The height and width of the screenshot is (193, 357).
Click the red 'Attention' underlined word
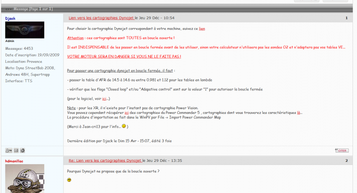coord(75,38)
